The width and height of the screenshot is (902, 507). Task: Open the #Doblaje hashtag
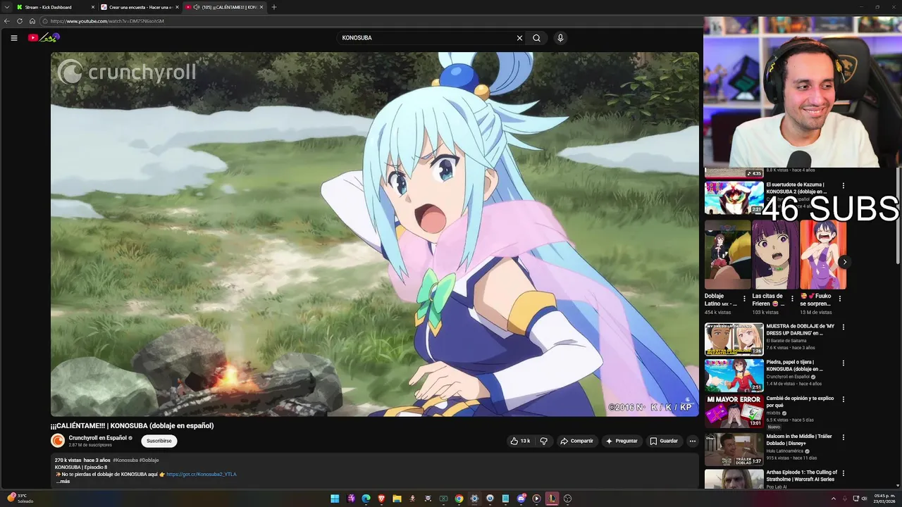point(149,460)
